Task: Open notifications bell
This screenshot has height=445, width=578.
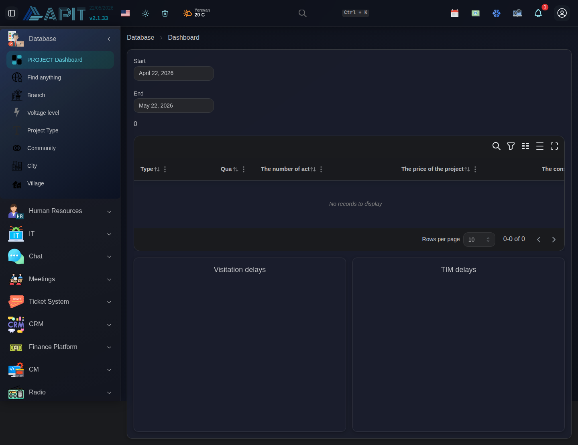Action: [538, 13]
